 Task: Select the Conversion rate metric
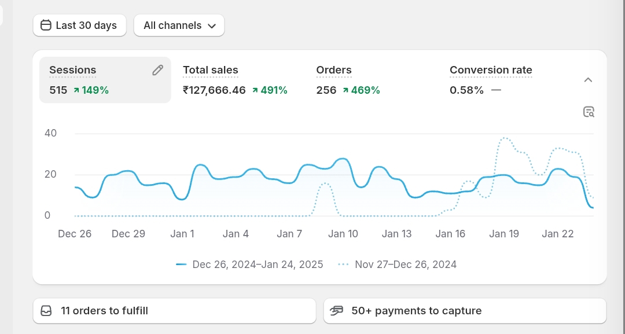point(491,70)
